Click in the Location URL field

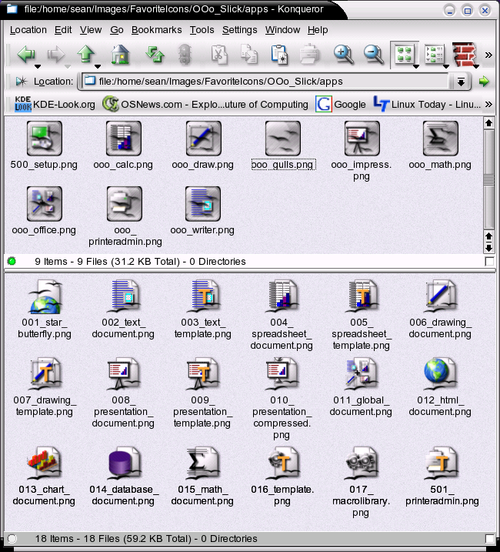click(x=266, y=82)
